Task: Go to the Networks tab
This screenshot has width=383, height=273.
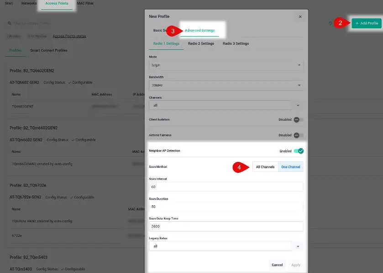Action: (29, 3)
